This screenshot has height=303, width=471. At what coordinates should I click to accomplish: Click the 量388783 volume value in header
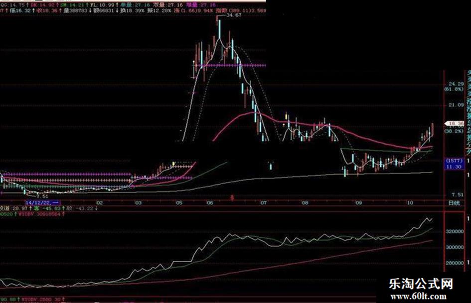[x=75, y=10]
